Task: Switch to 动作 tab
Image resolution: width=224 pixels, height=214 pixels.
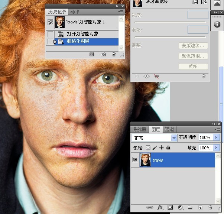Action: 75,12
